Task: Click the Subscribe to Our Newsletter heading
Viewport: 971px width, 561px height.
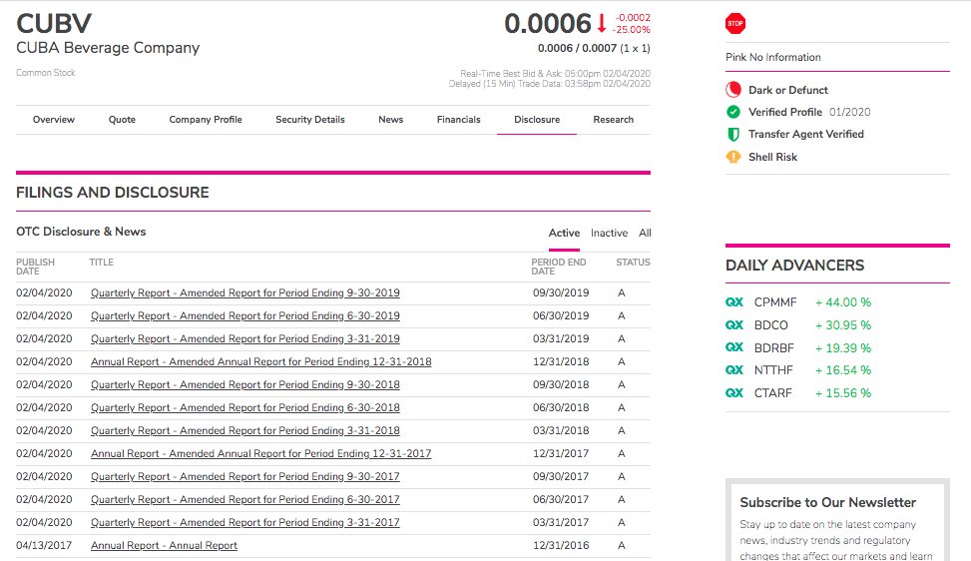Action: (x=827, y=502)
